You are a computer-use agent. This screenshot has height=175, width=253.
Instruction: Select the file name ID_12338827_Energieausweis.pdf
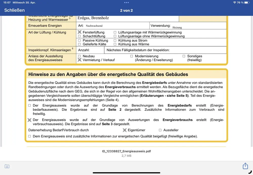tap(126, 151)
